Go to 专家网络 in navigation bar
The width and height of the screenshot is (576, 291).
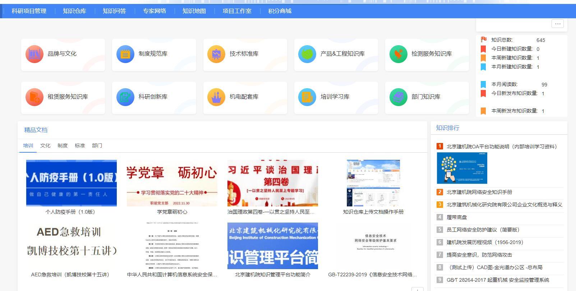tap(155, 11)
